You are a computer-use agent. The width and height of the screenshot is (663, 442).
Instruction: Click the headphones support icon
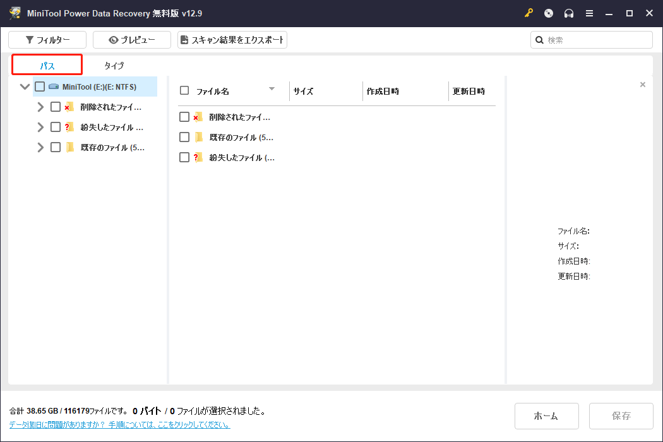[569, 13]
